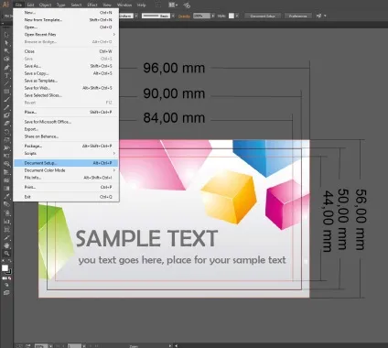Select the Selection tool arrow
388x348 pixels.
coord(6,35)
